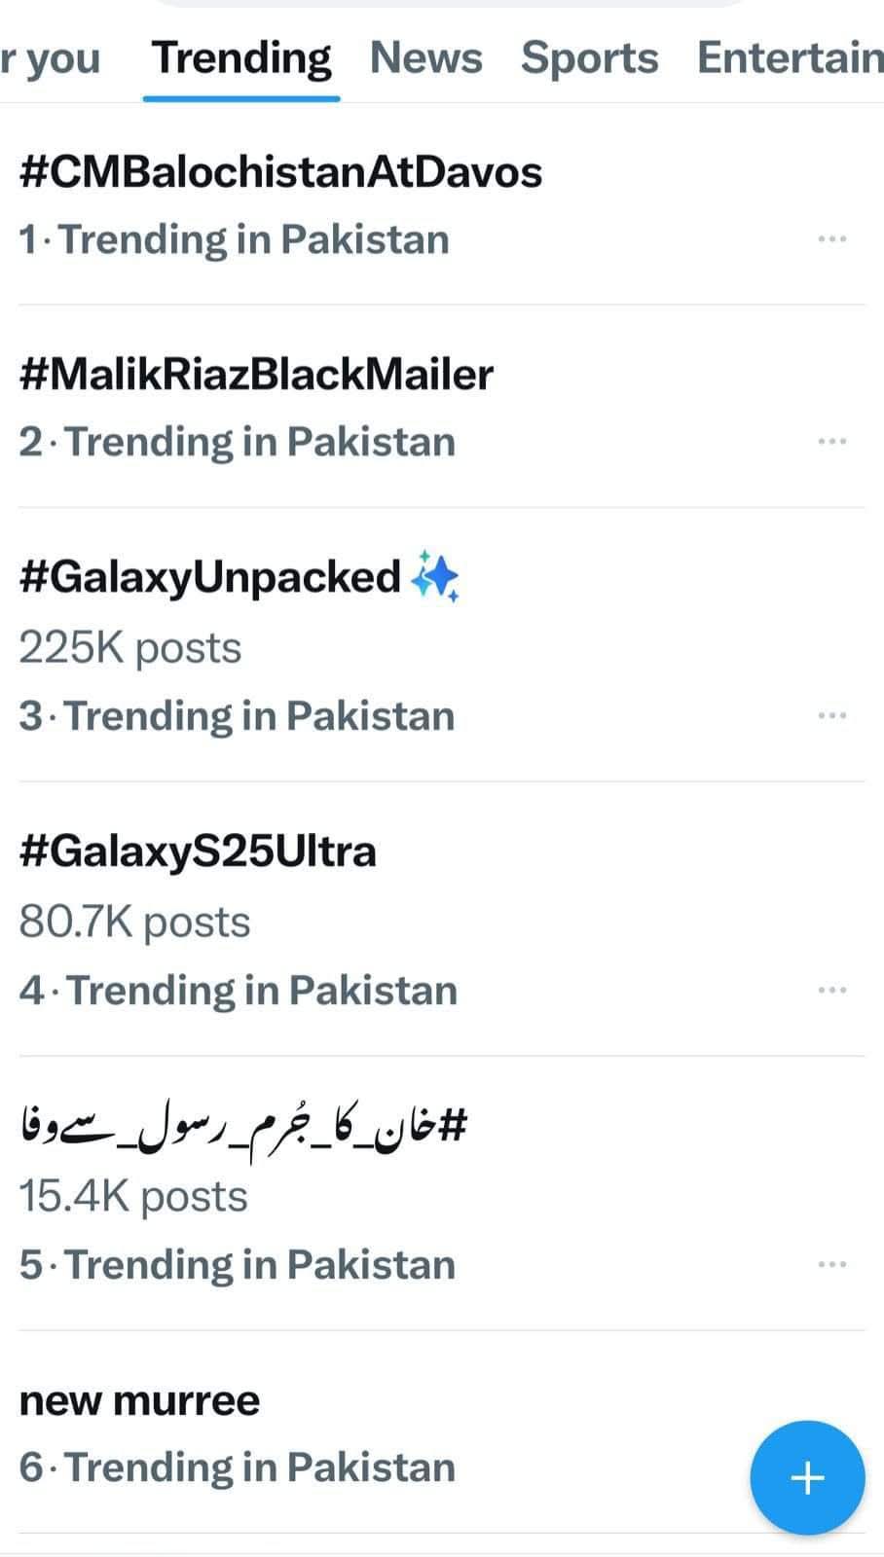Viewport: 884px width, 1557px height.
Task: Open more options for #MalikRiazBlackMailer trend
Action: click(831, 442)
